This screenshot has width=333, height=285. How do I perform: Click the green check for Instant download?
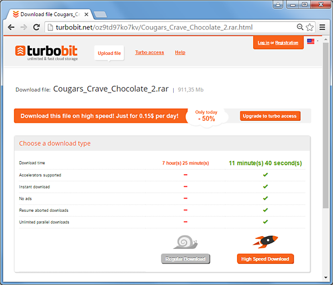click(x=265, y=186)
